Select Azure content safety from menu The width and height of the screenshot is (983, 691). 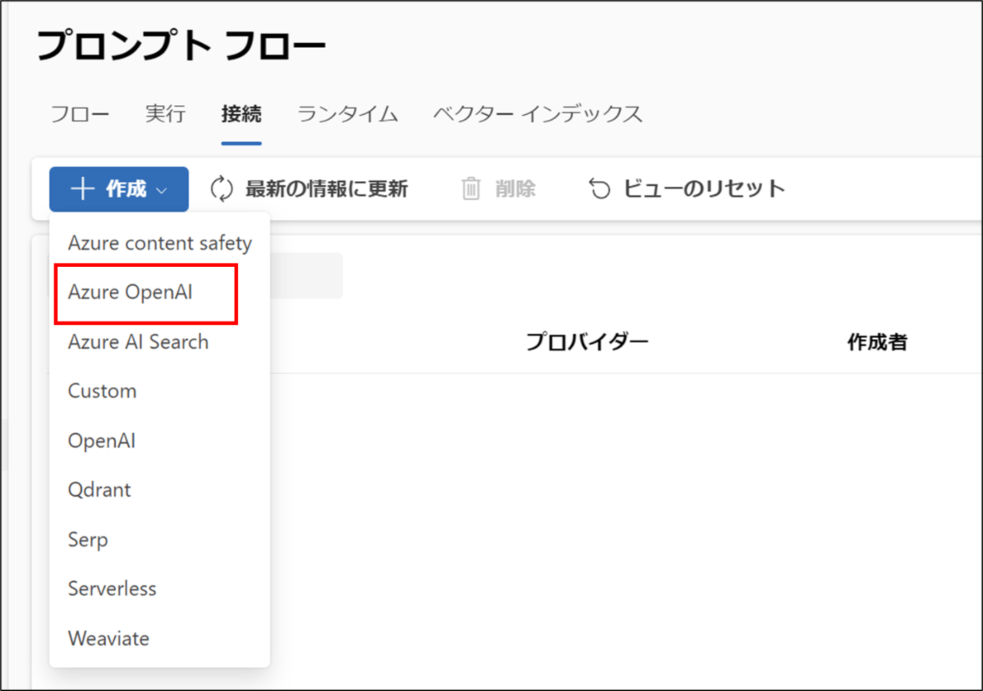tap(160, 243)
